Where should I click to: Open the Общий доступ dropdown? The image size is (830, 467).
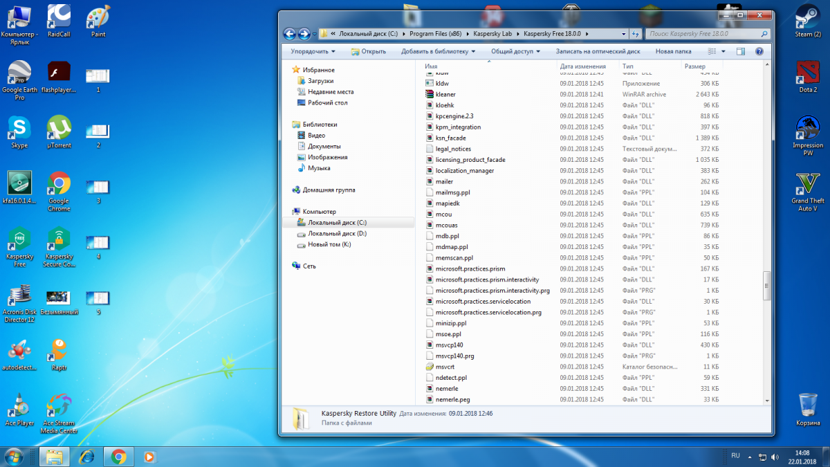[x=516, y=51]
